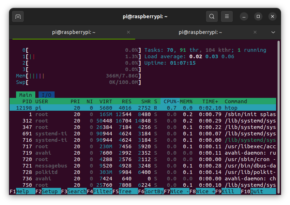Click the CPU 0 usage meter
This screenshot has height=205, width=290.
coord(82,50)
